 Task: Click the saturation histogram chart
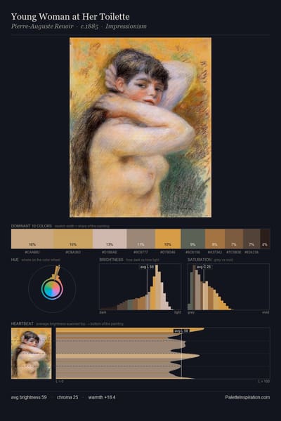click(228, 287)
